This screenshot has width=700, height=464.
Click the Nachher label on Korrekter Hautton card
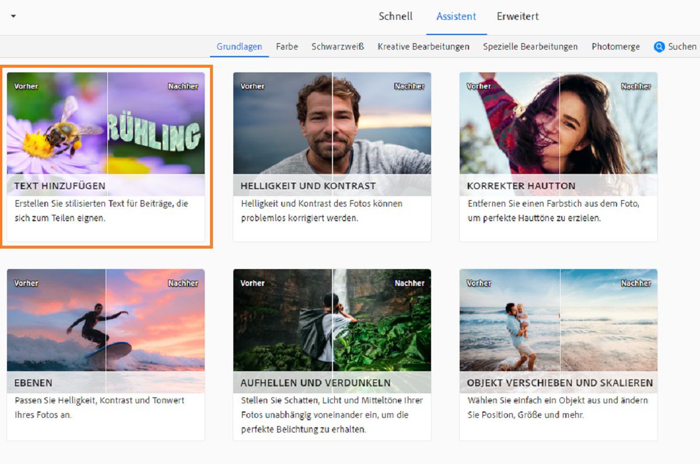(636, 86)
